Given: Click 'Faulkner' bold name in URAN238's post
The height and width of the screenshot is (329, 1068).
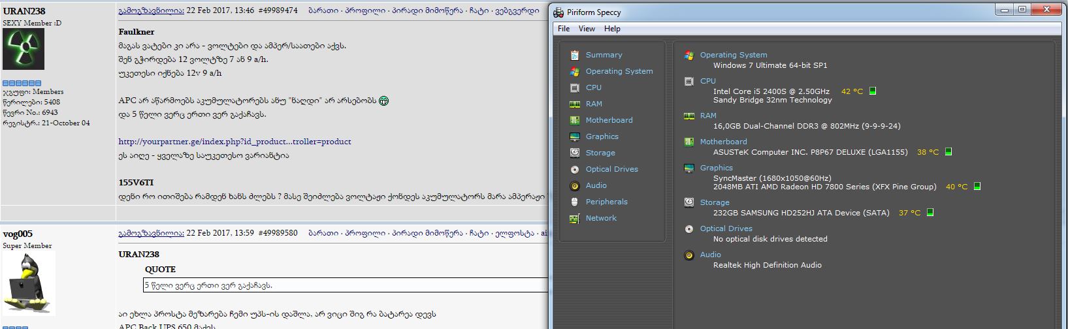Looking at the screenshot, I should pos(136,32).
